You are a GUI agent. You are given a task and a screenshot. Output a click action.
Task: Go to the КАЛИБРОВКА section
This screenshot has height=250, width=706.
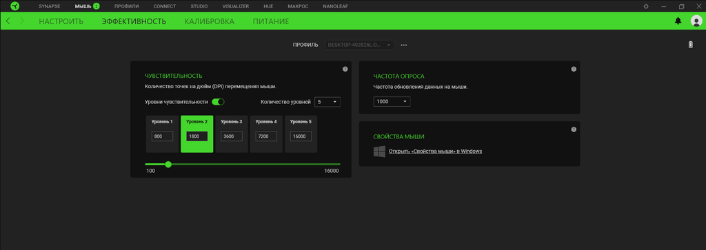pyautogui.click(x=210, y=21)
